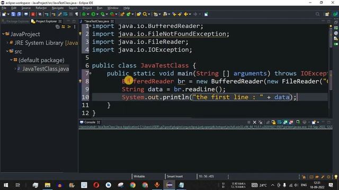Toggle Scroll Lock in Console toolbar
339x190 pixels.
273,122
